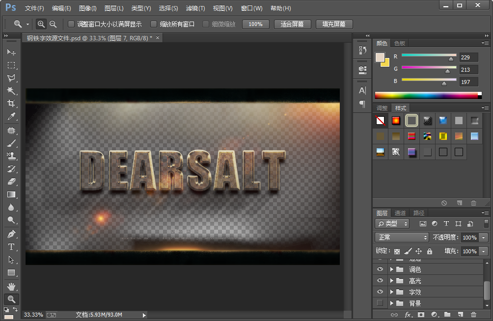The height and width of the screenshot is (321, 493).
Task: Hide the 高光 layer group
Action: pyautogui.click(x=380, y=281)
